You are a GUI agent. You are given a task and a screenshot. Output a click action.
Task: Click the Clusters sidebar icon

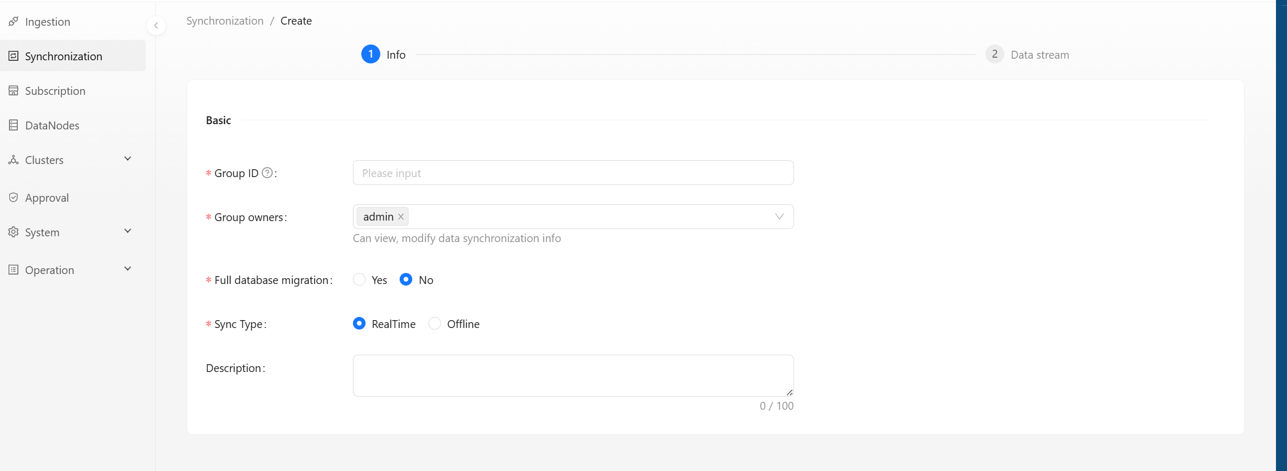[x=14, y=160]
